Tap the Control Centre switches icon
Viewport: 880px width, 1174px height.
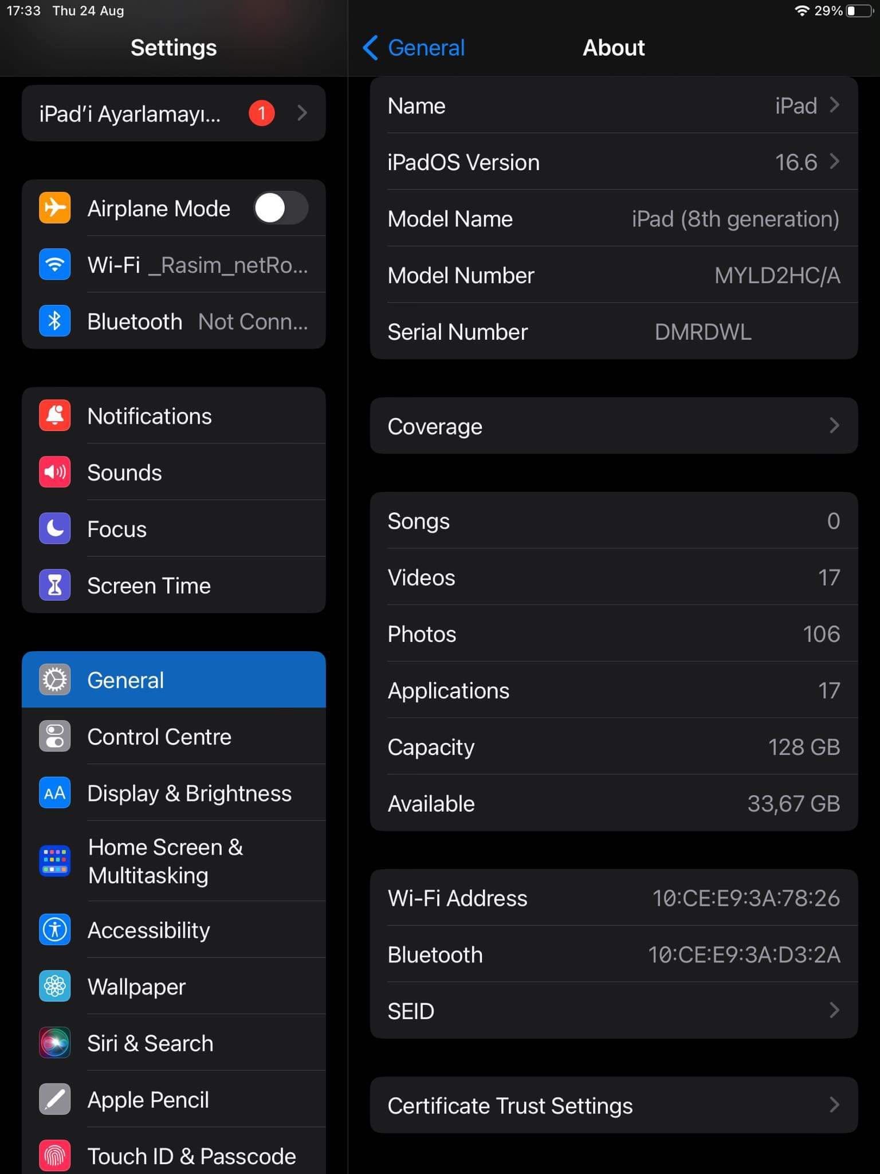(x=54, y=736)
